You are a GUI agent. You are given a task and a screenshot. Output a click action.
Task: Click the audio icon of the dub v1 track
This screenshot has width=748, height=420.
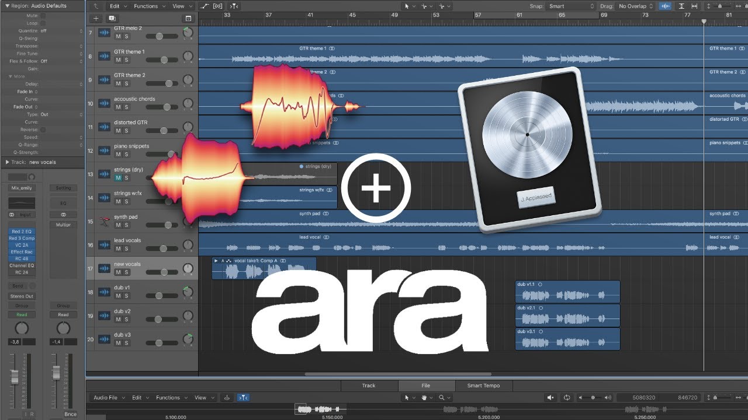pos(104,292)
